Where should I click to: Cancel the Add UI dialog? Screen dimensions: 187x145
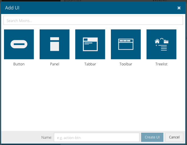[174, 137]
